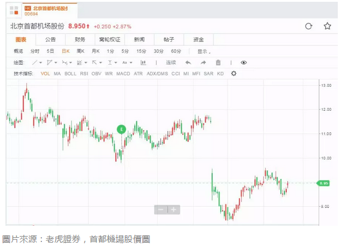Expand the Fibonacci tool dropdown arrow
The width and height of the screenshot is (357, 248).
(x=86, y=62)
